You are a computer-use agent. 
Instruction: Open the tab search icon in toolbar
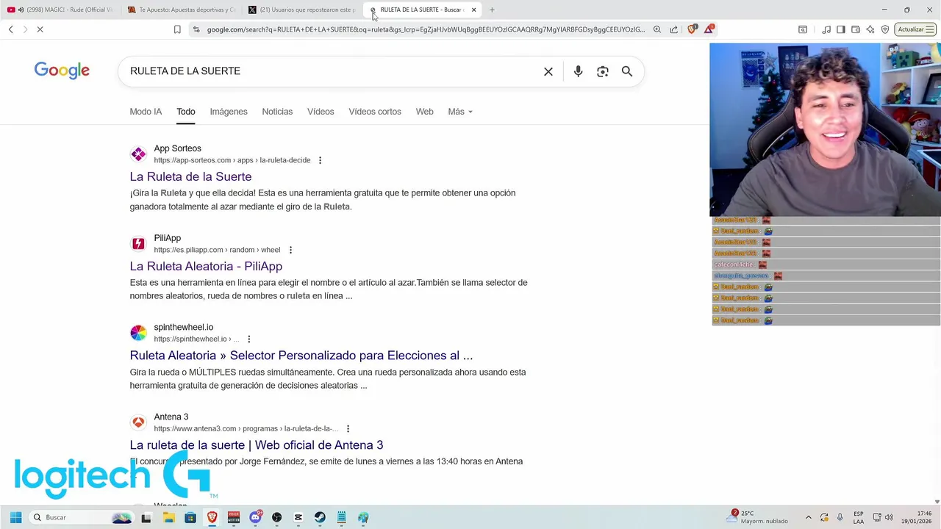803,29
